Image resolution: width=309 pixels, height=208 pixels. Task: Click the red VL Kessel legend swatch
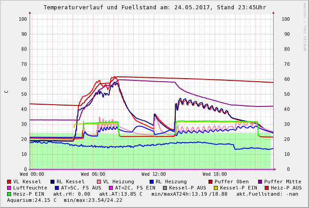[9, 182]
